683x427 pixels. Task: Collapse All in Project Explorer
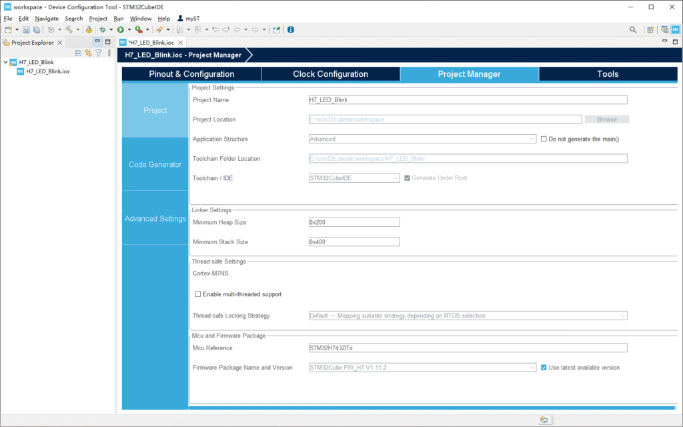click(78, 53)
